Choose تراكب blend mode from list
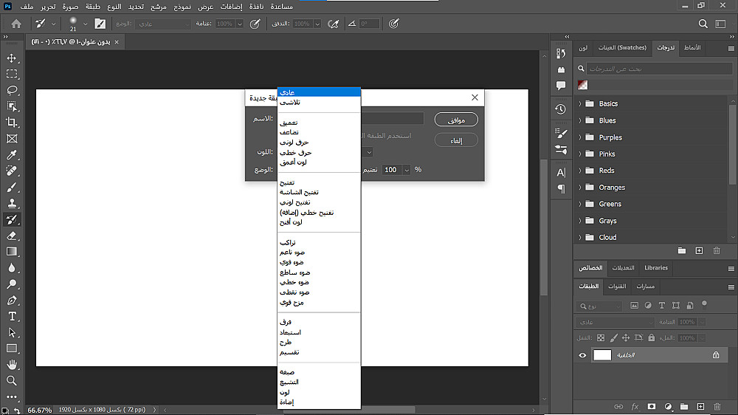This screenshot has width=738, height=415. pyautogui.click(x=287, y=242)
